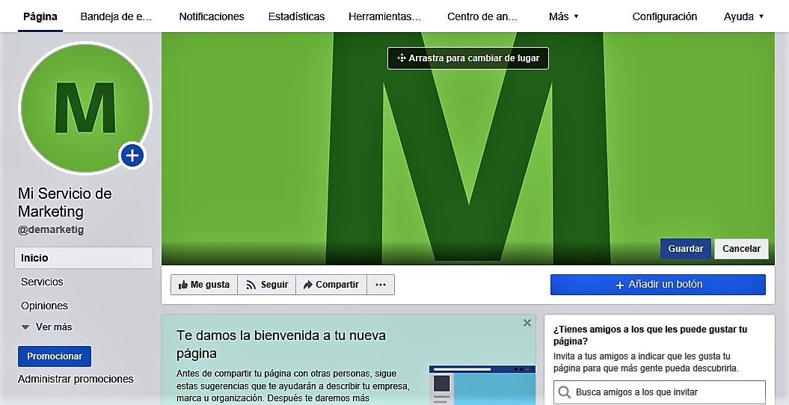Click the Me gusta thumbs-up button
The height and width of the screenshot is (405, 789).
(x=204, y=285)
